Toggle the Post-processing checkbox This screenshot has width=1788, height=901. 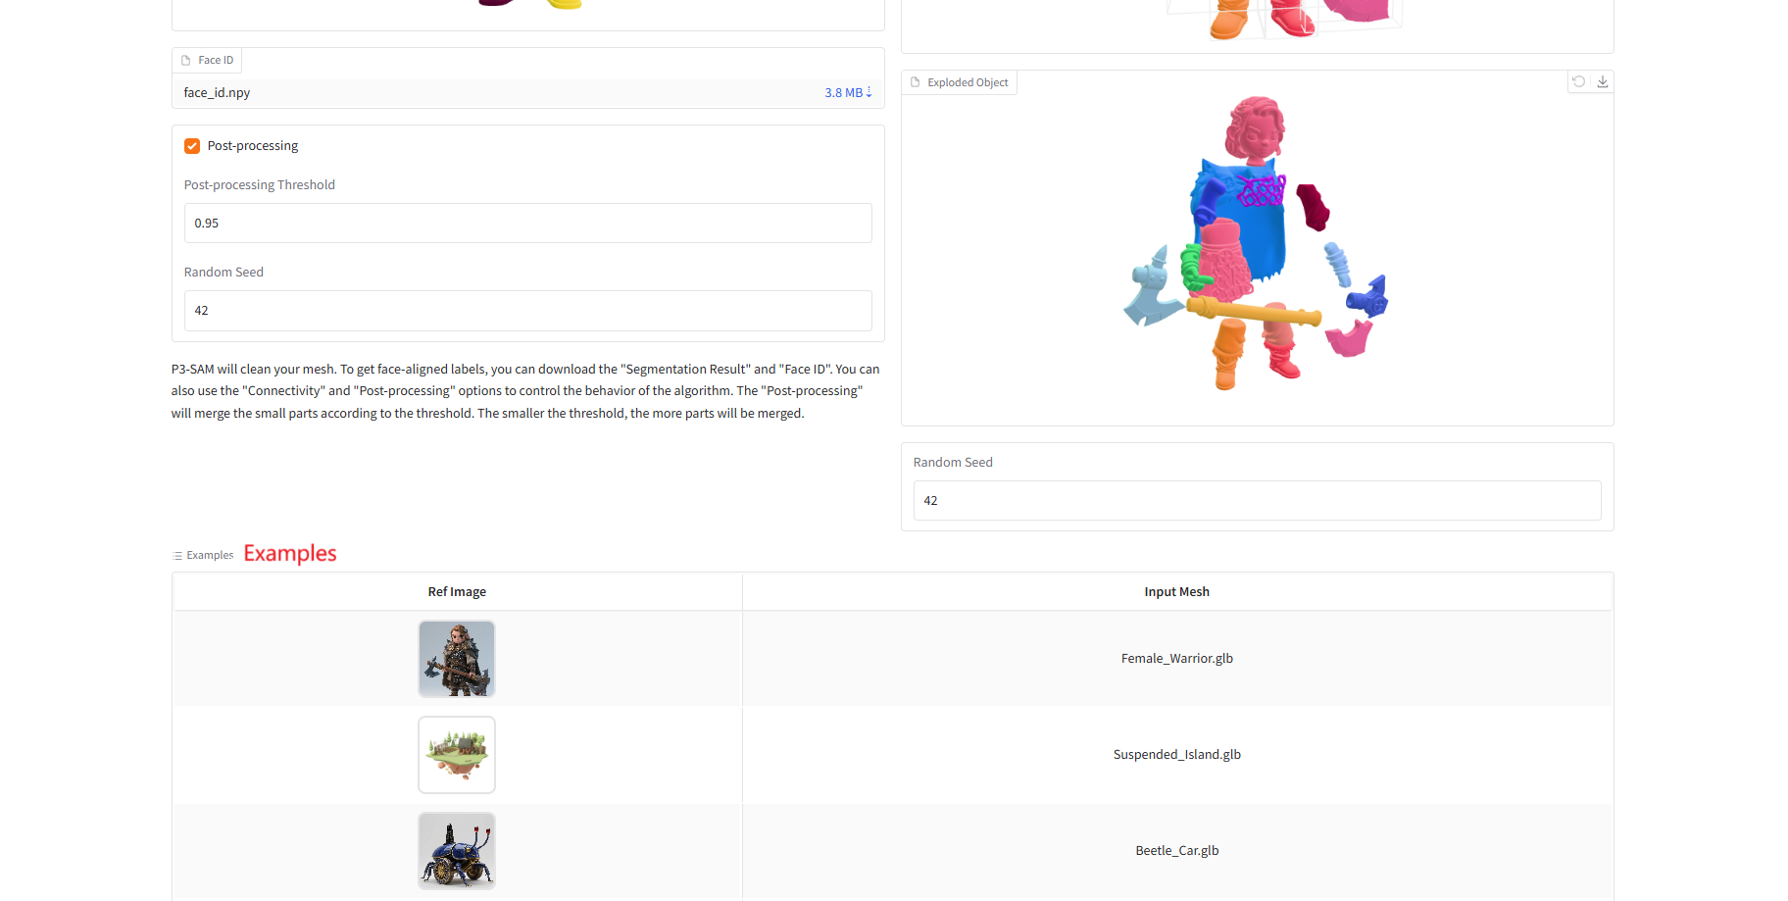pos(192,146)
